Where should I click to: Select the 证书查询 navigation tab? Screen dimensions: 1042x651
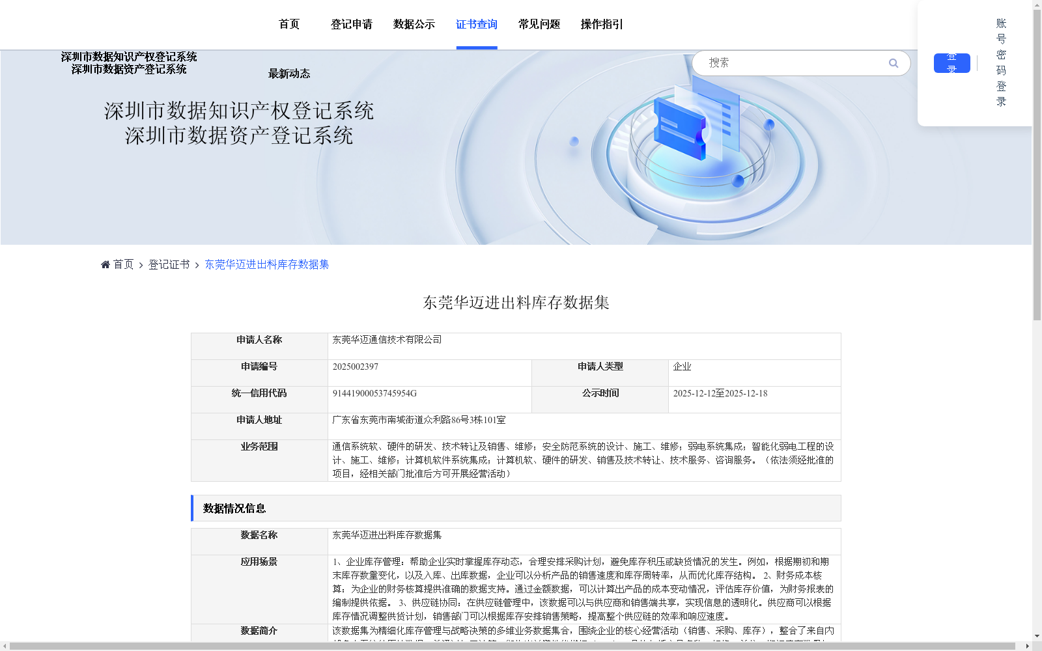[x=477, y=24]
